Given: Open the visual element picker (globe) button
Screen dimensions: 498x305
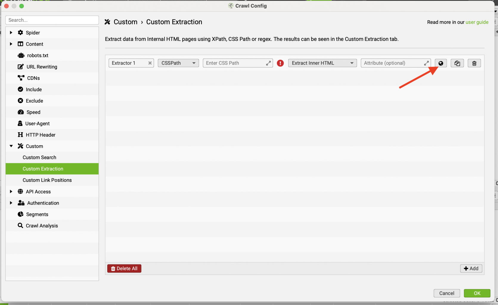Looking at the screenshot, I should [440, 63].
